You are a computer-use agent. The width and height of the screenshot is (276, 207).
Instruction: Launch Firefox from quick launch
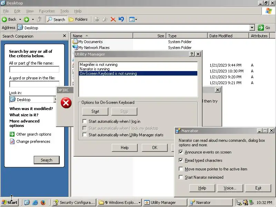pos(43,203)
